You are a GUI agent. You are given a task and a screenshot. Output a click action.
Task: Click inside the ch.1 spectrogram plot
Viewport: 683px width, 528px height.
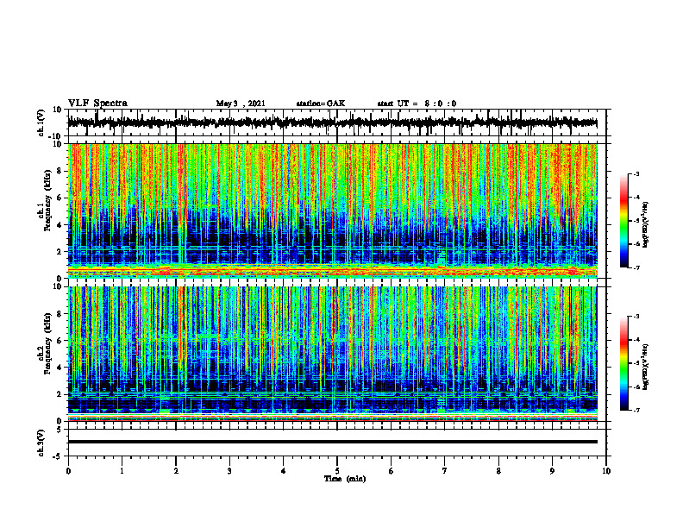click(333, 211)
